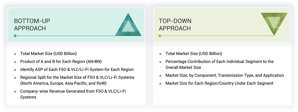The height and width of the screenshot is (112, 298).
Task: Click the green dot under Top-Down Approach
Action: [x=160, y=36]
